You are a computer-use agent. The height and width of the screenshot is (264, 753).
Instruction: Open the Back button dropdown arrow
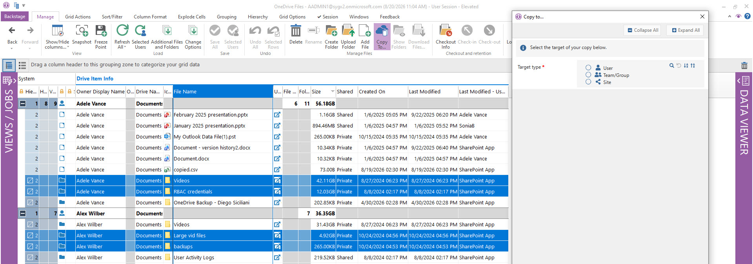tap(12, 49)
